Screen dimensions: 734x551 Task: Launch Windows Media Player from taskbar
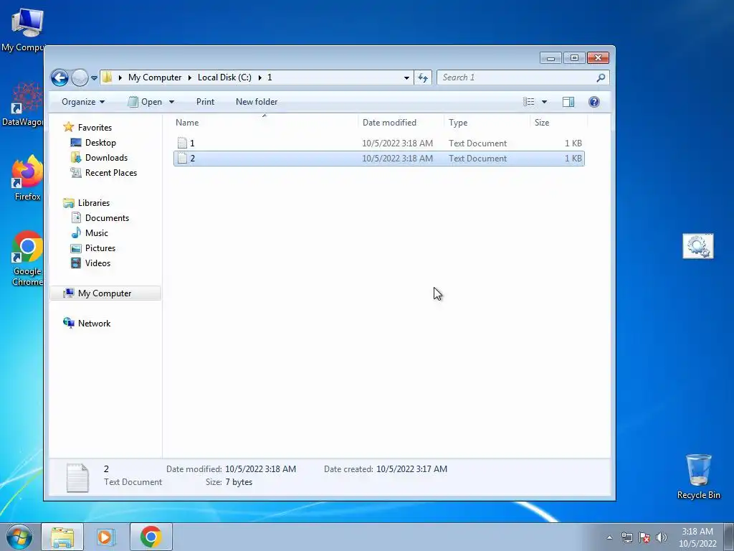pyautogui.click(x=106, y=537)
